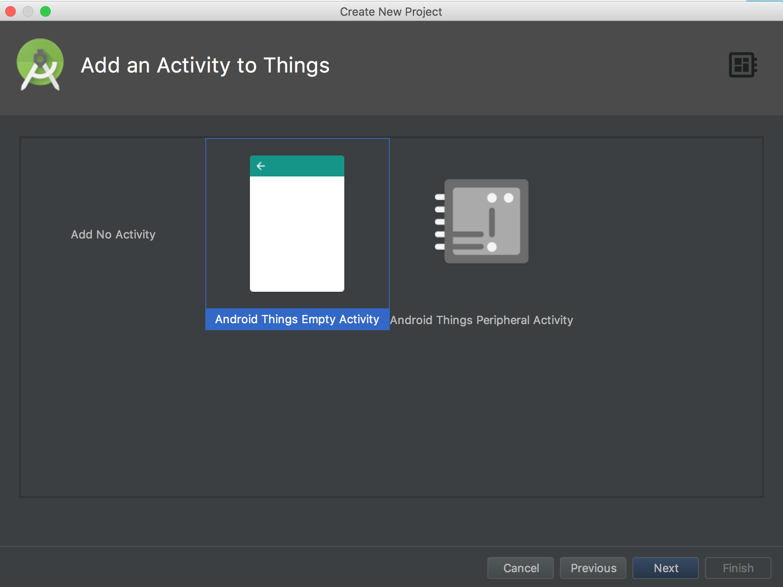The height and width of the screenshot is (587, 783).
Task: Click the Finish button
Action: point(738,568)
